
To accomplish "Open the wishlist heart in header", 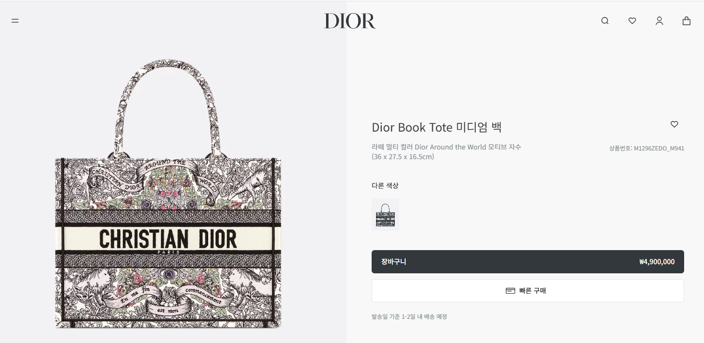I will coord(632,21).
